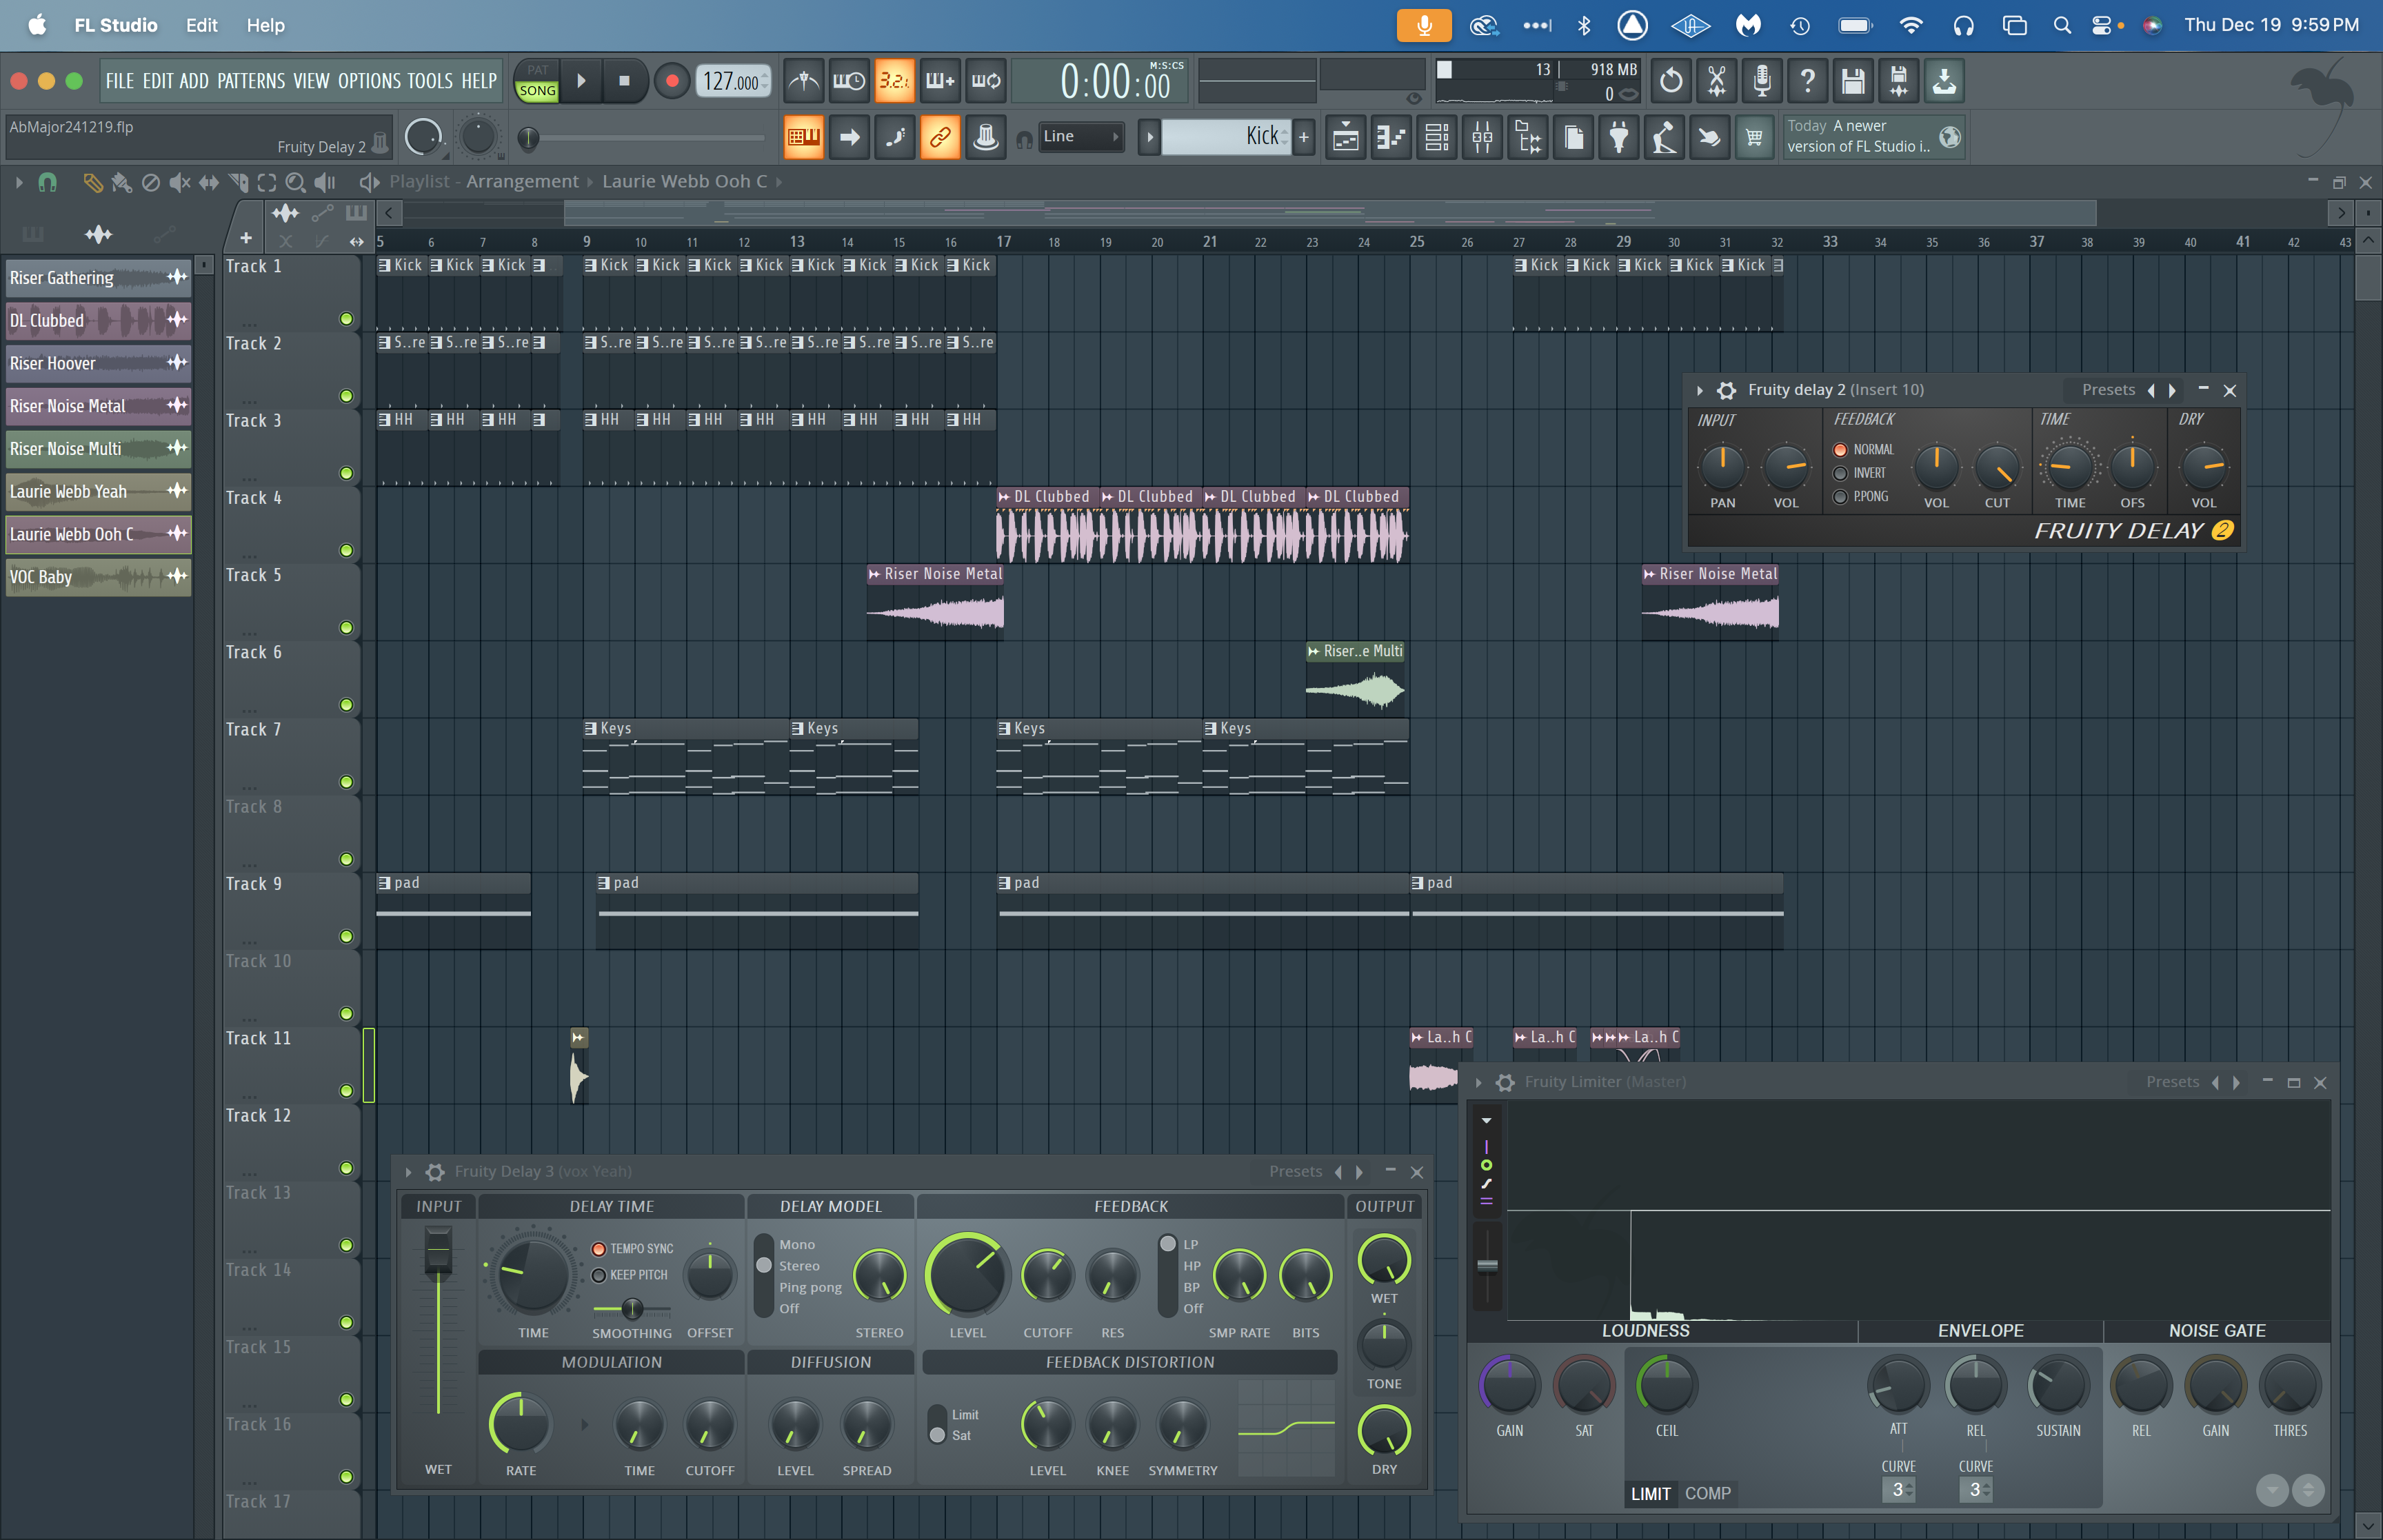
Task: Select the magnet snap icon in Playlist
Action: tap(47, 182)
